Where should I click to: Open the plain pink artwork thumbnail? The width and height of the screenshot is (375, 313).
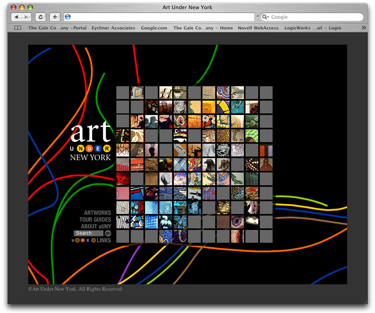(x=123, y=193)
